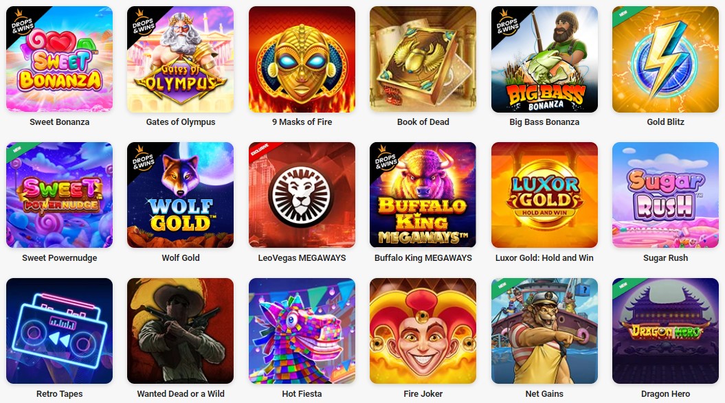Click the Hot Fiesta piñata tile
The width and height of the screenshot is (725, 403).
(x=302, y=331)
